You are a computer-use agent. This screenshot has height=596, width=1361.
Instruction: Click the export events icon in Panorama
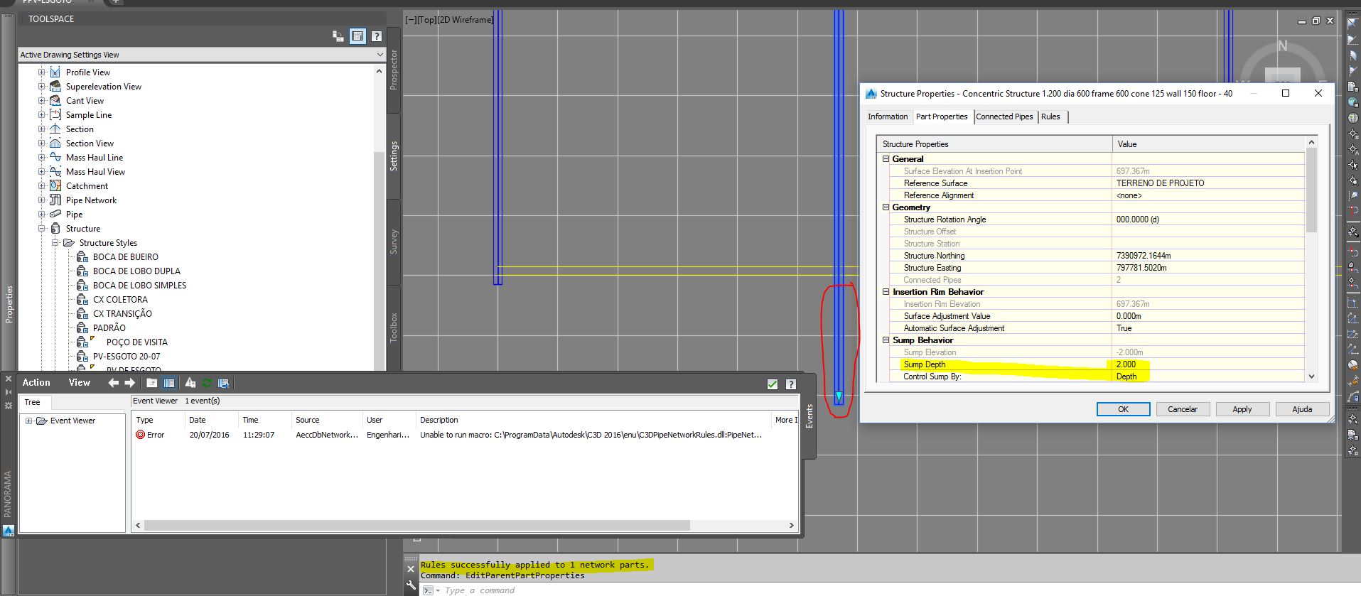pos(224,383)
